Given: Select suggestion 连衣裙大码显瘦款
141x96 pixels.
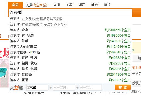Looking at the screenshot, I should tap(70, 47).
